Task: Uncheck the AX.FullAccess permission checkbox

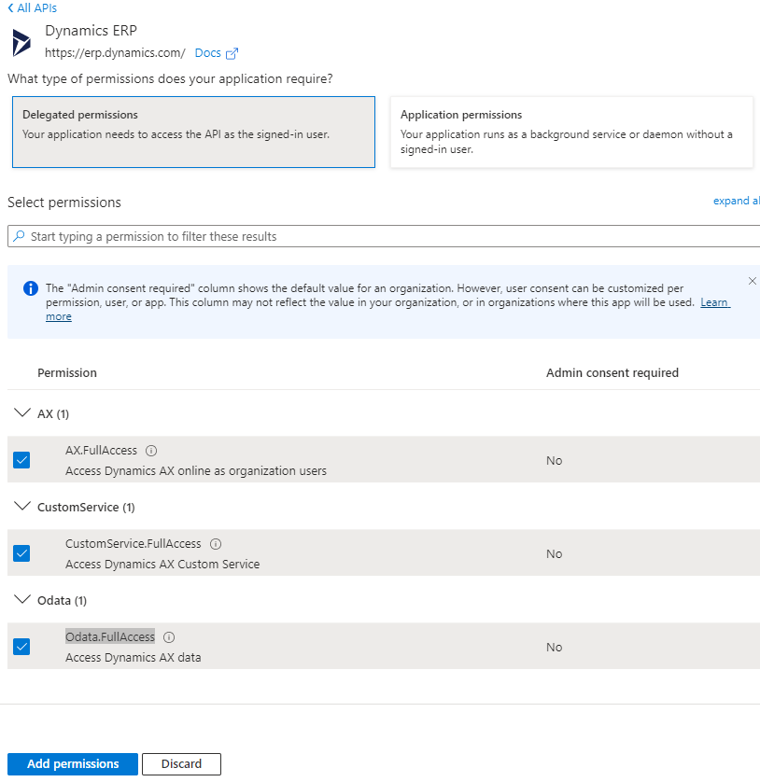Action: (x=21, y=460)
